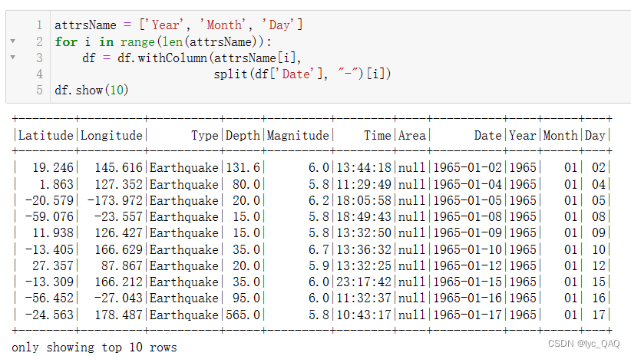The height and width of the screenshot is (356, 631).
Task: Click the Month column header
Action: (560, 136)
